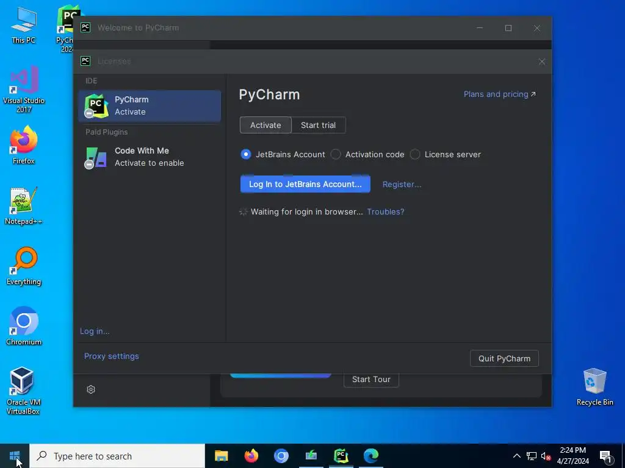Select Chromium desktop shortcut

coord(24,327)
